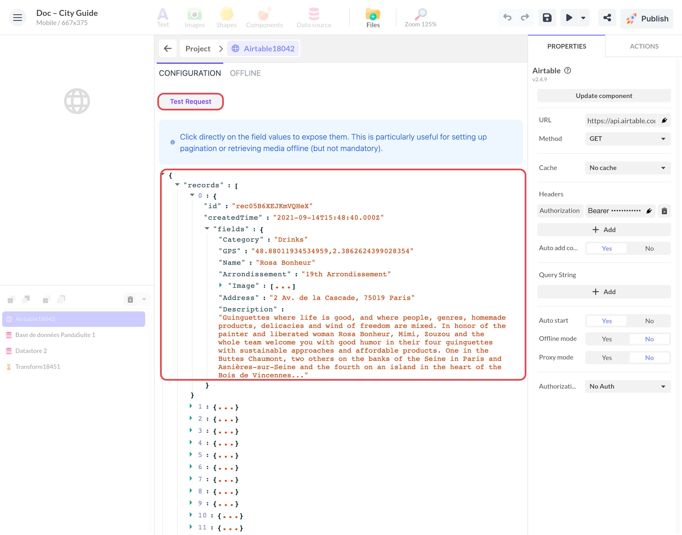Set Proxy mode to Yes
This screenshot has height=535, width=682.
606,358
